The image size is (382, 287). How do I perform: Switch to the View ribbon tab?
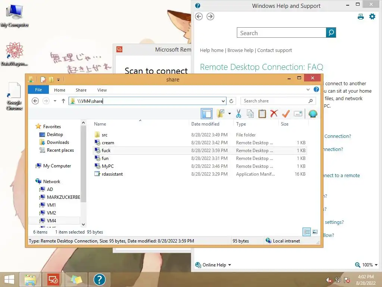click(x=102, y=90)
